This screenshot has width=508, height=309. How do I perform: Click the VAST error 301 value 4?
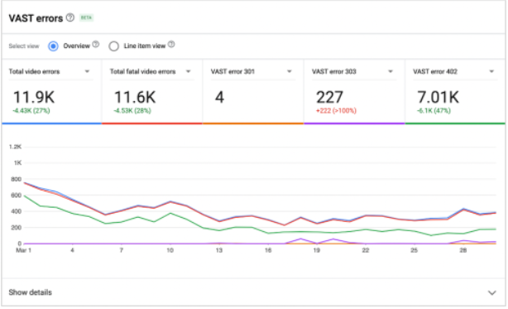coord(219,97)
